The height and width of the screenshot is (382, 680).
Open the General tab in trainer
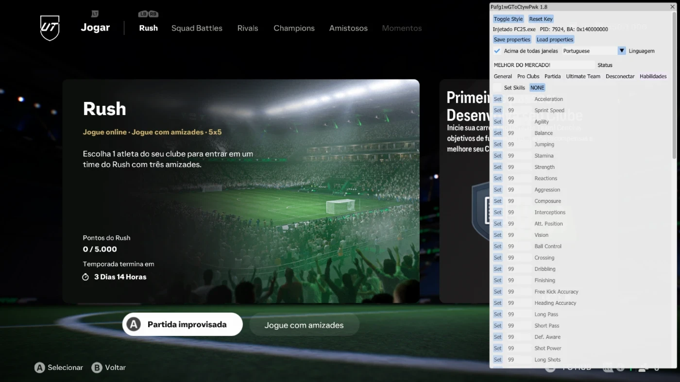[503, 76]
